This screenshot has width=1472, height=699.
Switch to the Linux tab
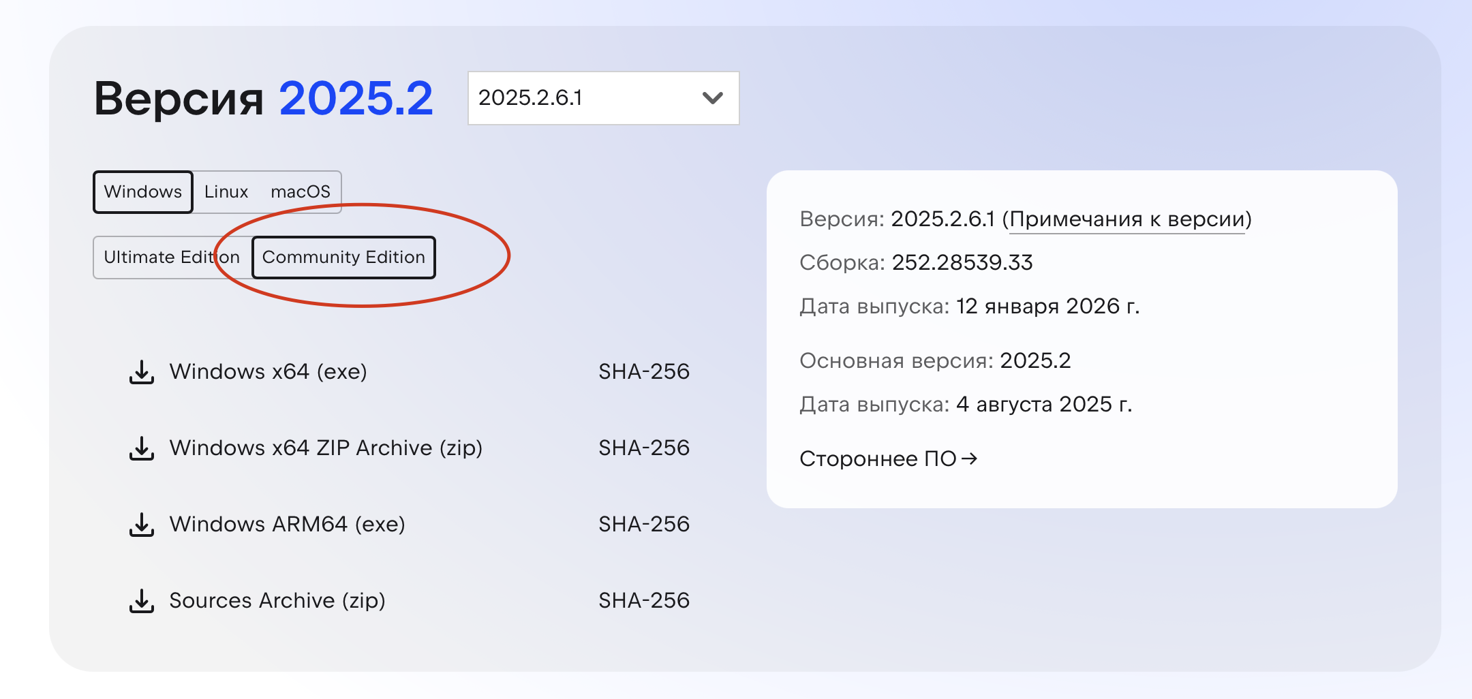pyautogui.click(x=226, y=192)
